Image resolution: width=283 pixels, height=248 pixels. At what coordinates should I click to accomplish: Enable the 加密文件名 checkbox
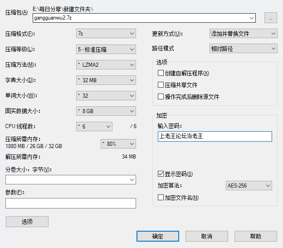(x=161, y=198)
